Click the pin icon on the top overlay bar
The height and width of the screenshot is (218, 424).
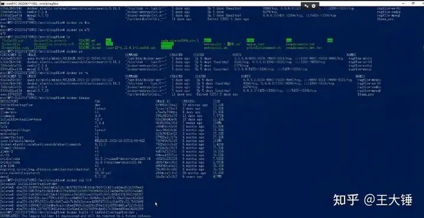tap(306, 6)
